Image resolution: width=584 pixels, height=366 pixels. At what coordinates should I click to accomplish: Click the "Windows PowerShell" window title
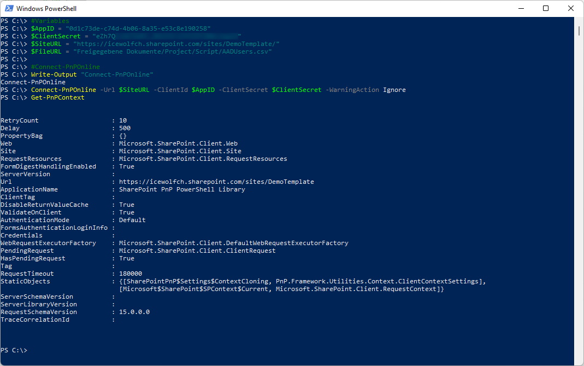[x=46, y=8]
